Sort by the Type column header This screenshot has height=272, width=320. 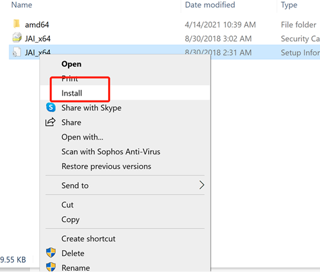click(x=289, y=5)
